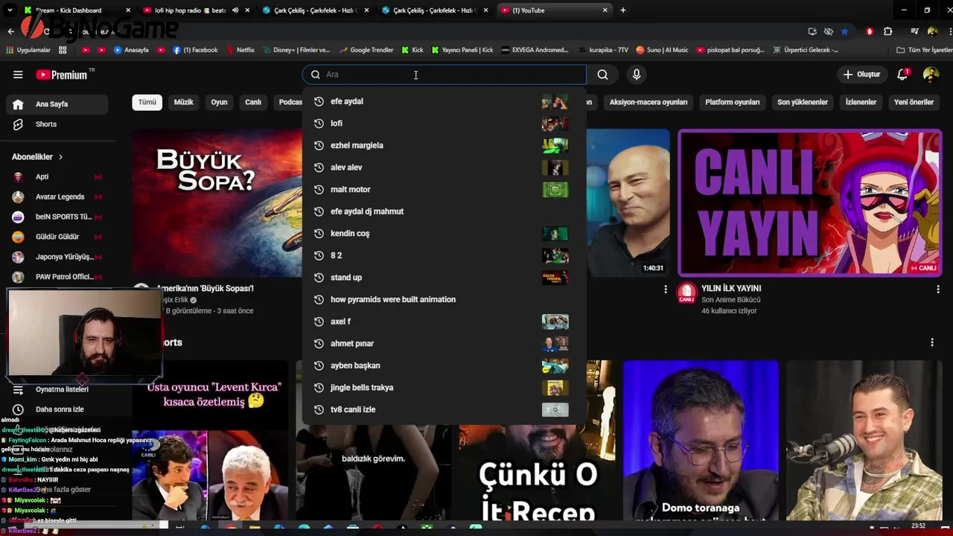Screen dimensions: 953x536
Task: Select the Canlı filter chip
Action: pos(253,102)
